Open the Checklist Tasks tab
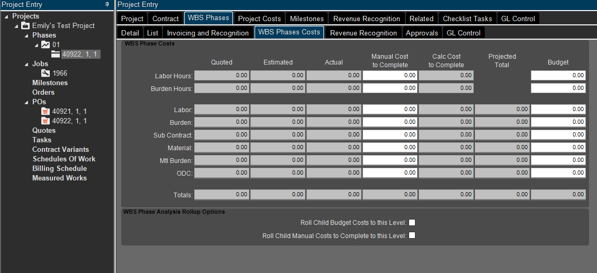597x273 pixels. [467, 19]
